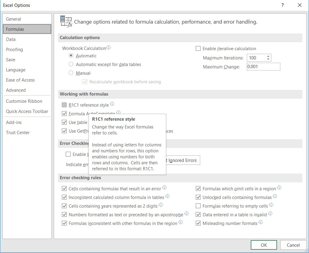Open the Customize Ribbon category
The image size is (309, 253).
[x=27, y=101]
